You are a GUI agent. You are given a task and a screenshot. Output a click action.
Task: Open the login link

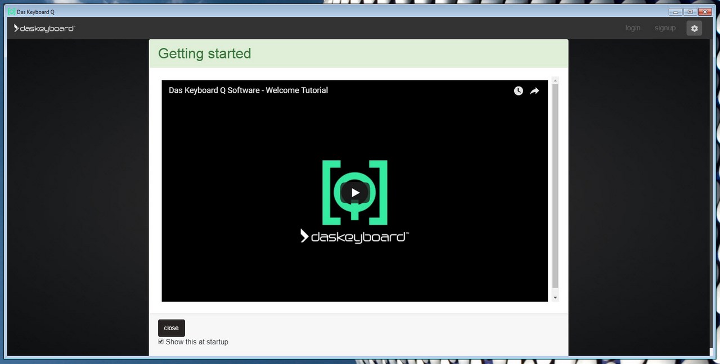click(x=633, y=28)
